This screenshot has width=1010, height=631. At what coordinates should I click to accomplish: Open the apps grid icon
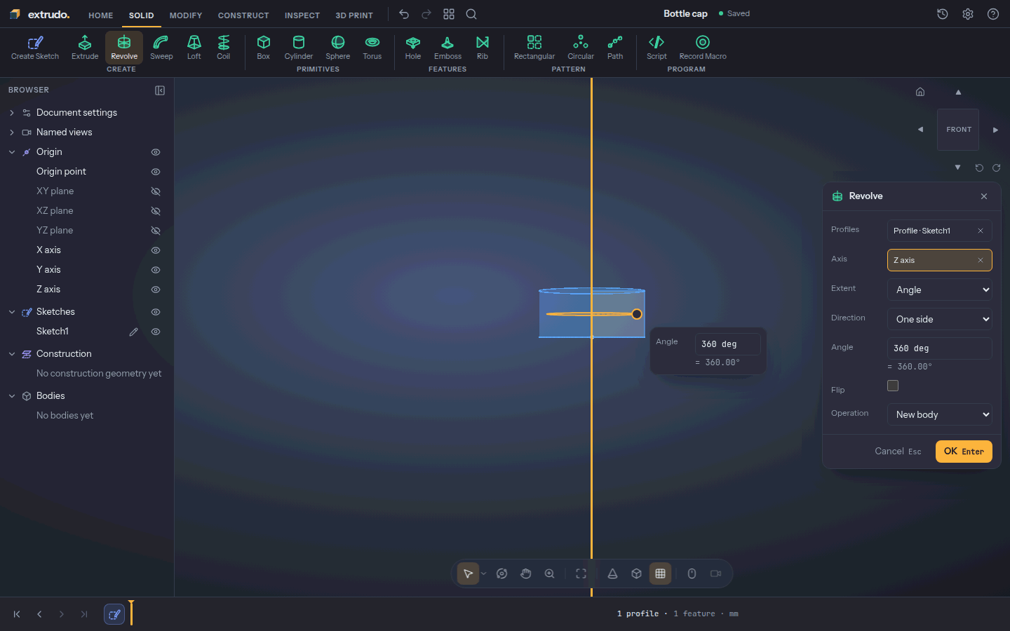pos(449,14)
